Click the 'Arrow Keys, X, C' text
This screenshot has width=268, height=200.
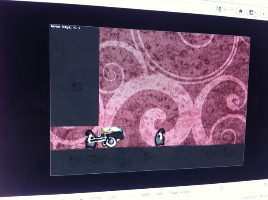(x=65, y=27)
